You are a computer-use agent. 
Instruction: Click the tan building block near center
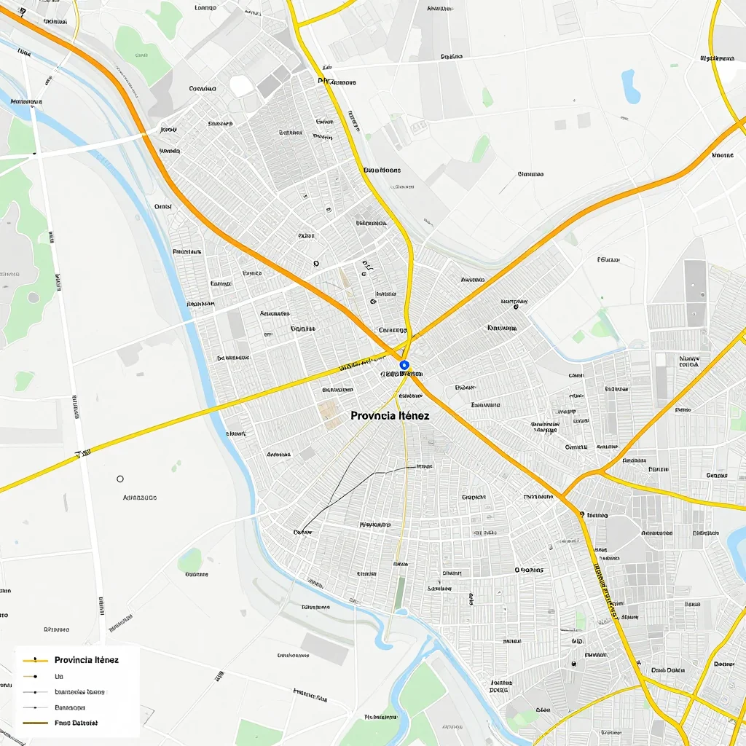pyautogui.click(x=328, y=414)
